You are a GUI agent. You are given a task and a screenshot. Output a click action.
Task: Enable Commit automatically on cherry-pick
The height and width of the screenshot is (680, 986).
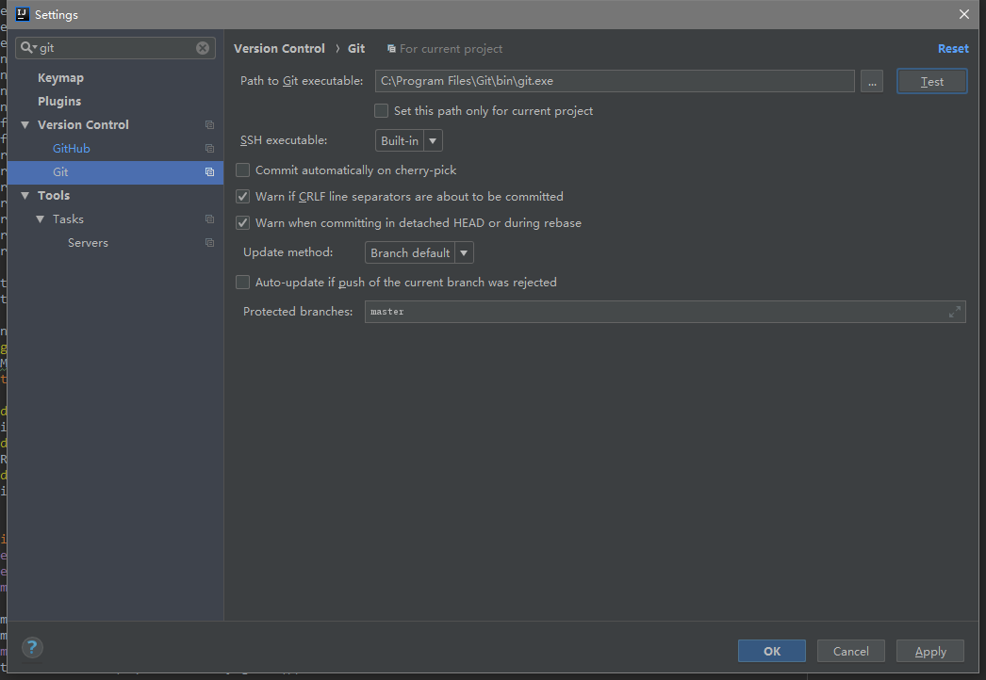click(x=243, y=170)
